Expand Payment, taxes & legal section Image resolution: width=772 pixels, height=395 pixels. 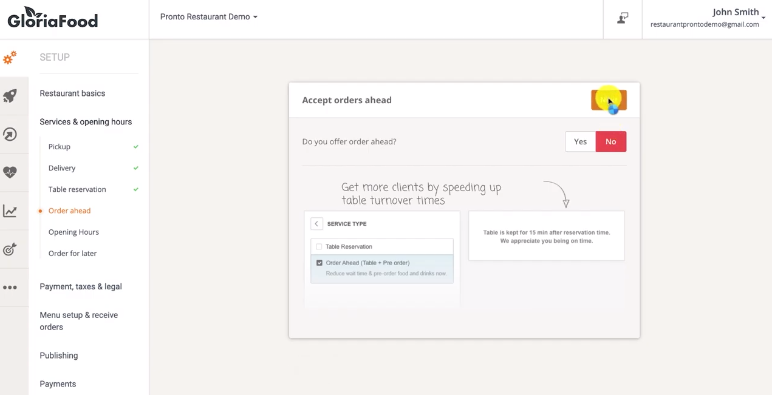(x=81, y=286)
